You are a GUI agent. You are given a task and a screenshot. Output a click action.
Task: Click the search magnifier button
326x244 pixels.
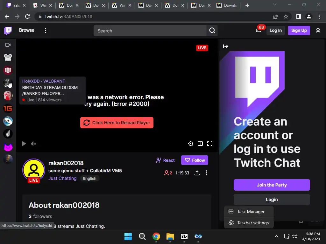tap(212, 31)
